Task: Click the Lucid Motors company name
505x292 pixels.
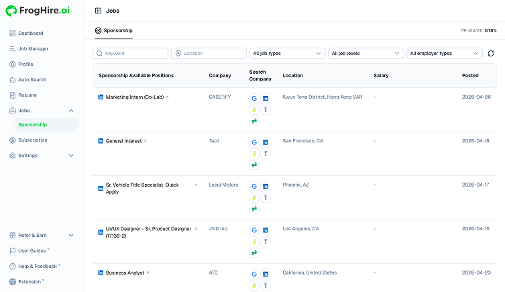Action: pos(223,185)
